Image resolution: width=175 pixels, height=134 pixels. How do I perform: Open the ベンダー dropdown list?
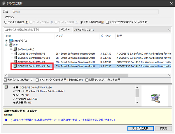122,30
